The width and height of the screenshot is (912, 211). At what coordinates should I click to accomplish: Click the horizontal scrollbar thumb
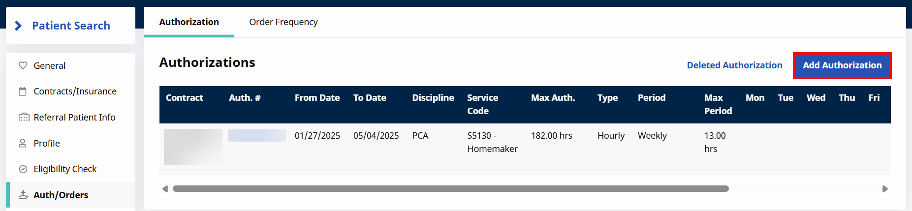click(x=450, y=189)
